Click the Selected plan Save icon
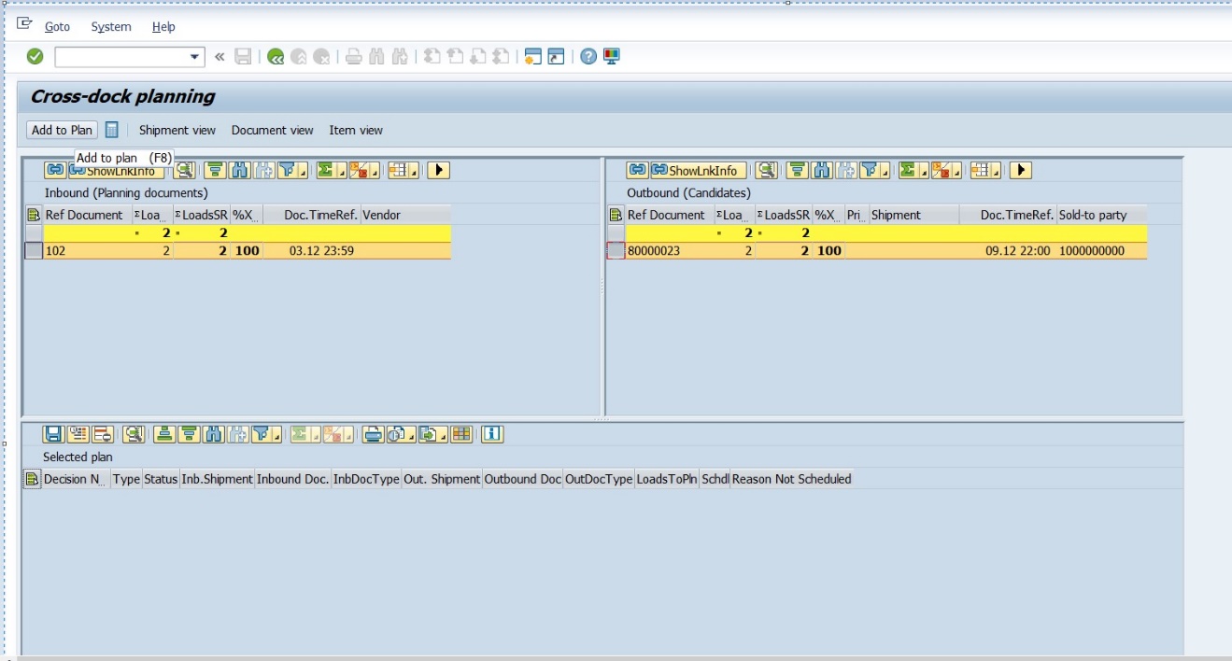 click(53, 434)
